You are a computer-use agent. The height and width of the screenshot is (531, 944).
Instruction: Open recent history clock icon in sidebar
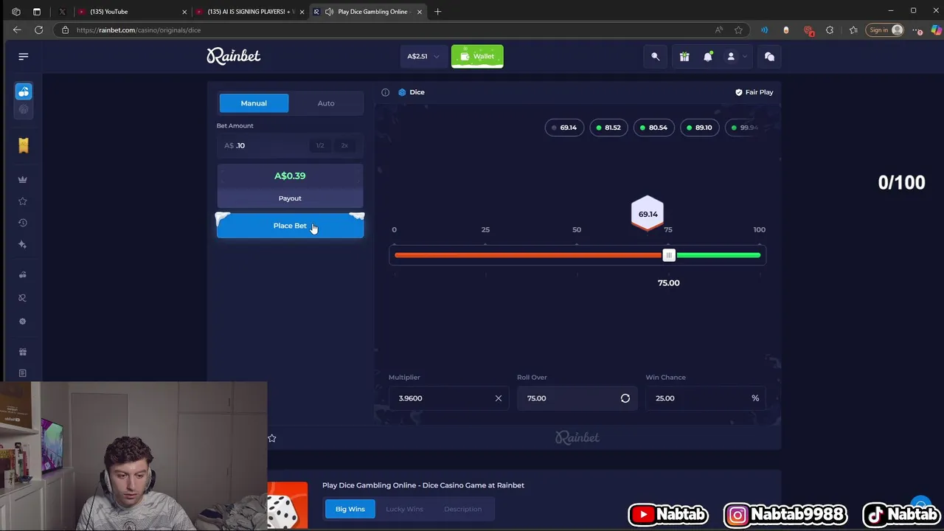pos(23,223)
